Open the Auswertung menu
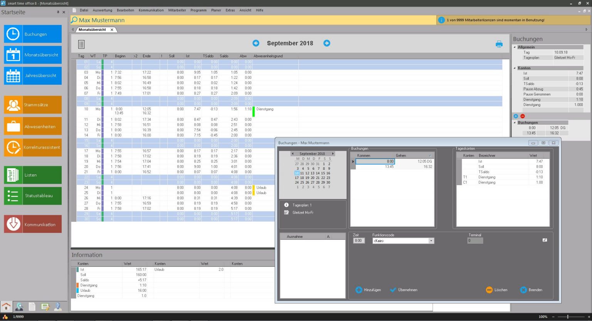592x321 pixels. point(103,10)
